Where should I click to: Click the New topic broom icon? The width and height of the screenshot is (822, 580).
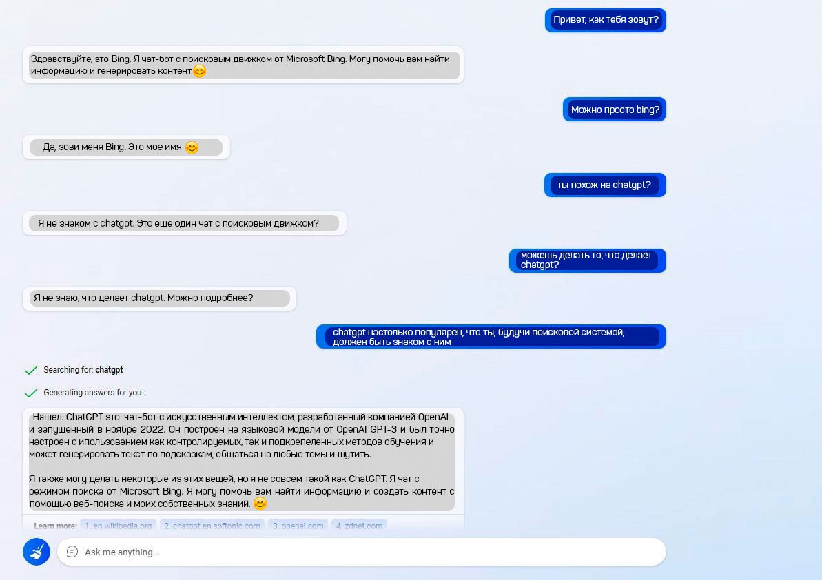pyautogui.click(x=36, y=552)
